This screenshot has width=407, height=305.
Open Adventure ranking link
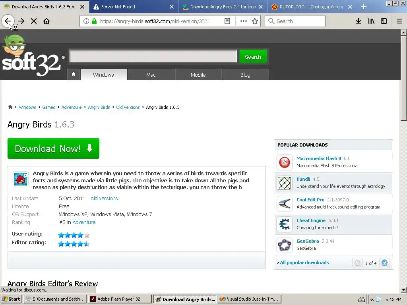(x=84, y=222)
